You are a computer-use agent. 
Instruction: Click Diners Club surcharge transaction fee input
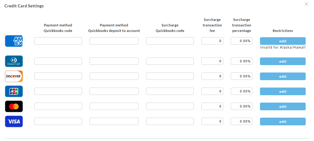[x=212, y=61]
